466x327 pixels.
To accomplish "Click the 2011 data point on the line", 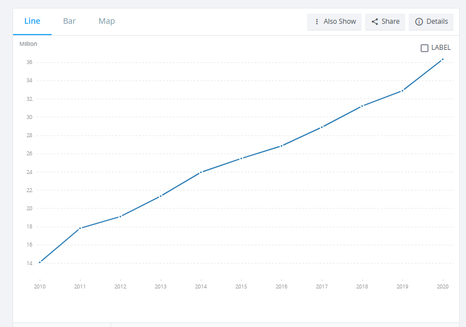I will pos(80,228).
